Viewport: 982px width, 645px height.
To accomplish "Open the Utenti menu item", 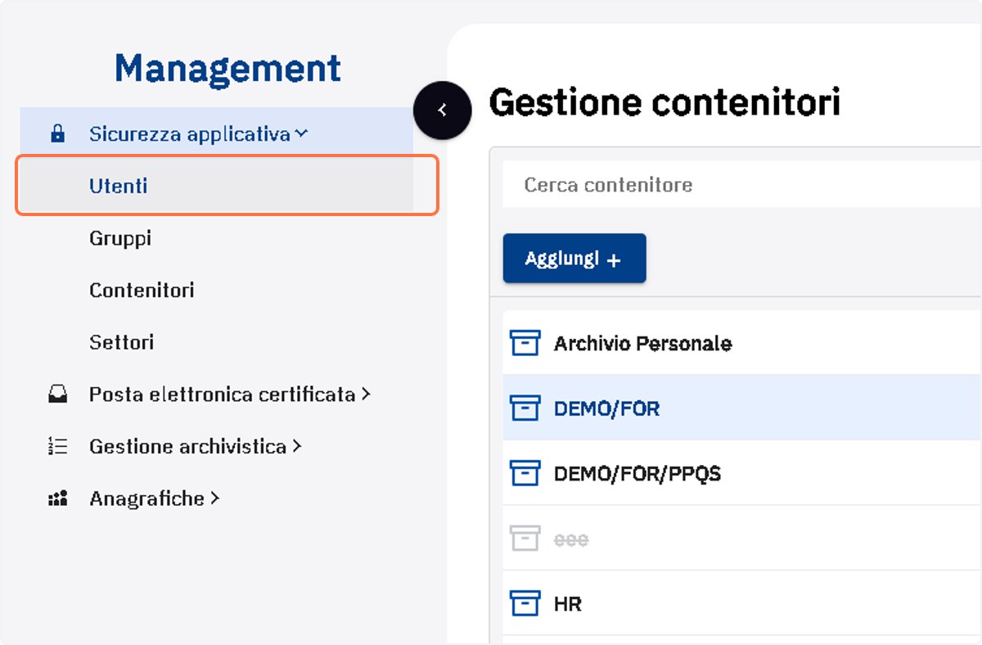I will (216, 186).
